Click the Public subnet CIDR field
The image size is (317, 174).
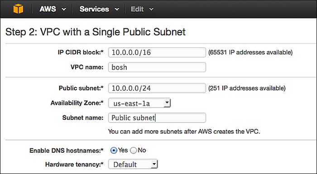pos(157,88)
